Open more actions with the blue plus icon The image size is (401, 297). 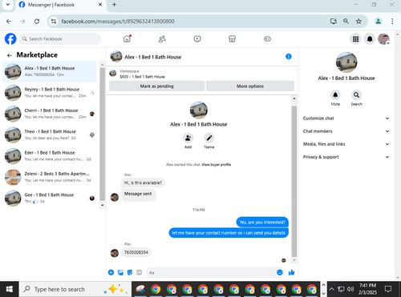point(111,272)
